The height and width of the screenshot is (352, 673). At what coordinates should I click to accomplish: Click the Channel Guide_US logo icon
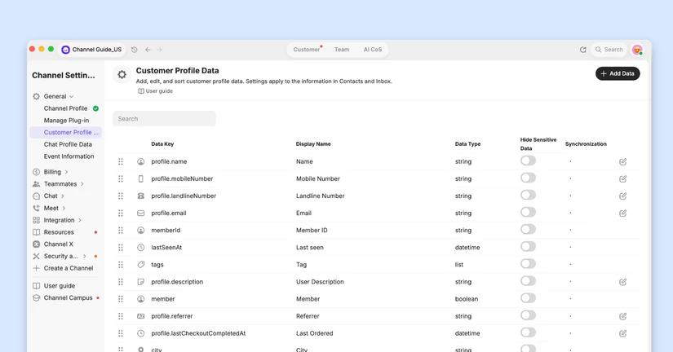pos(66,50)
